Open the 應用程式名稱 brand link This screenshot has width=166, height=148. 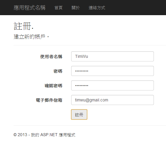(30, 8)
